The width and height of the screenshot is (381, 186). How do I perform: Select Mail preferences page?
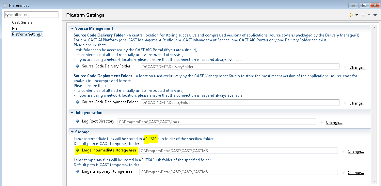(x=16, y=28)
